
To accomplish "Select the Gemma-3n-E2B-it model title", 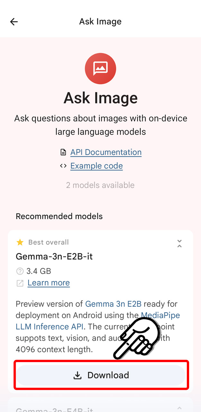I will coord(54,257).
